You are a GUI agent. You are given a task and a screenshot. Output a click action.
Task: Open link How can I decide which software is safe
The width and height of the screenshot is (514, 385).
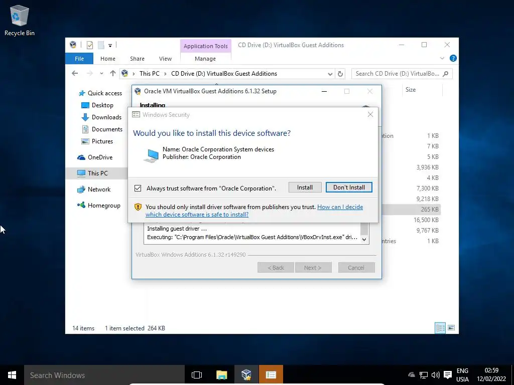click(254, 211)
